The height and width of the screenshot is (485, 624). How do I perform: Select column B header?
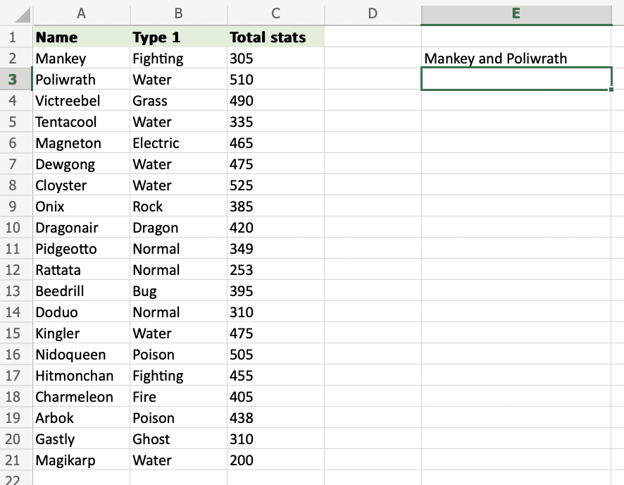(179, 13)
